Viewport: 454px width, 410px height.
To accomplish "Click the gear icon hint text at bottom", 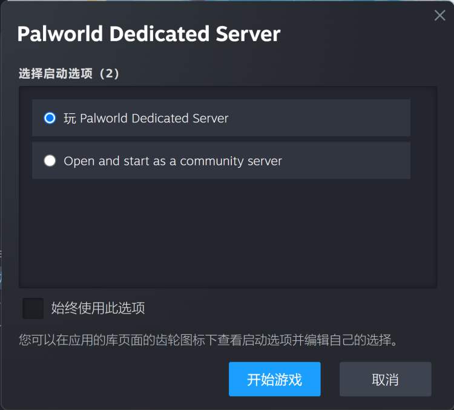I will click(208, 340).
